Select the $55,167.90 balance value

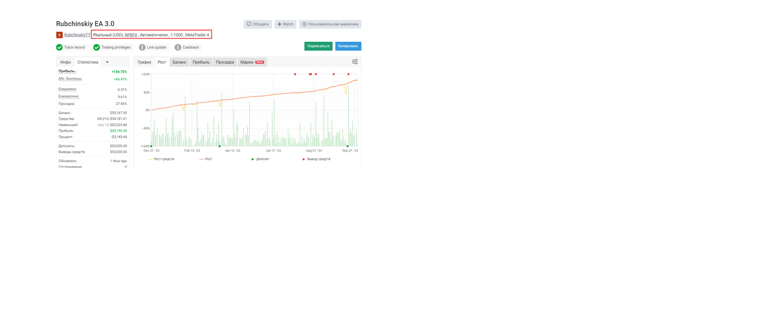tap(118, 113)
